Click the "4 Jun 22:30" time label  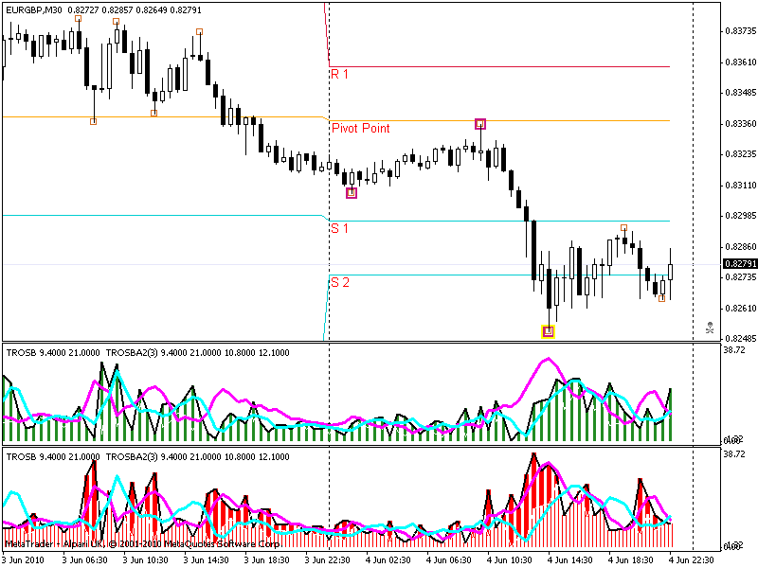tap(691, 560)
